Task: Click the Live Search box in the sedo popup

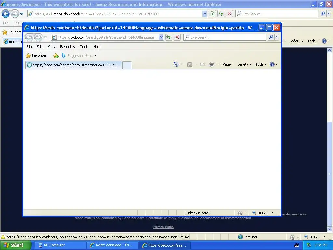Action: pos(225,37)
